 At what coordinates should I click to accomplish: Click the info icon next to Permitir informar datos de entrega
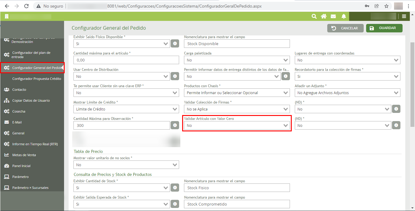[x=285, y=76]
